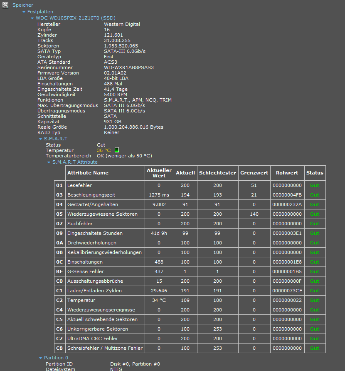Click the Partition 0 heading
Screen dimensions: 345x371
(x=56, y=358)
